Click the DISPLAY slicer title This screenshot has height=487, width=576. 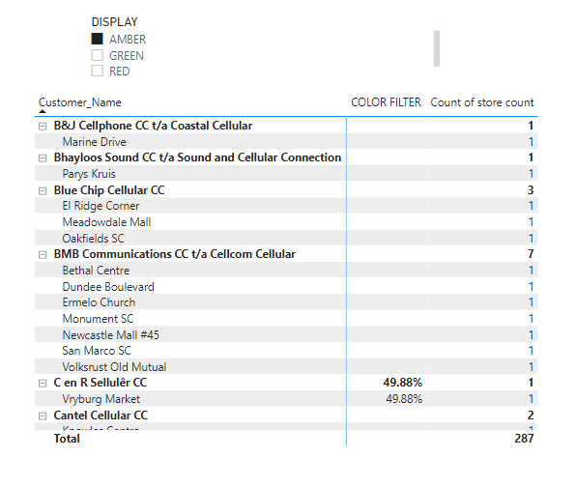point(114,22)
